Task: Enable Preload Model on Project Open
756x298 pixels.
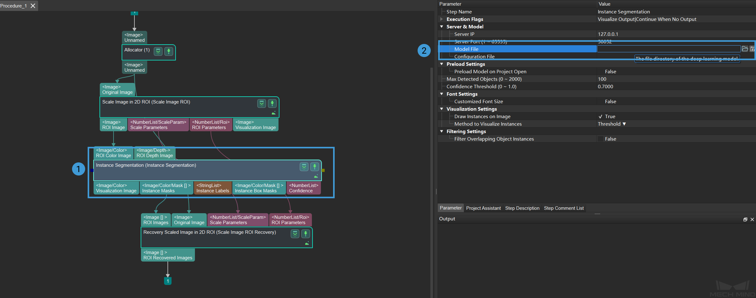Action: pyautogui.click(x=600, y=72)
